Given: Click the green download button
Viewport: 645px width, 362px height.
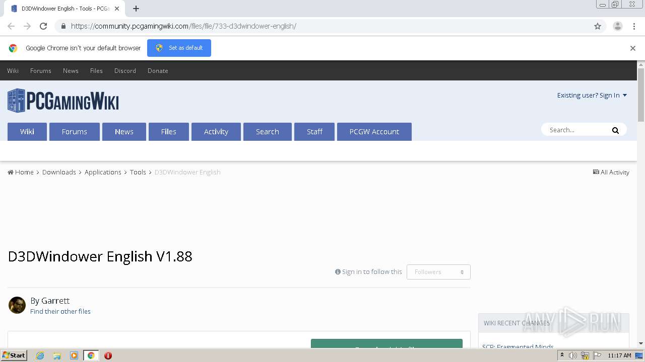Looking at the screenshot, I should tap(386, 344).
